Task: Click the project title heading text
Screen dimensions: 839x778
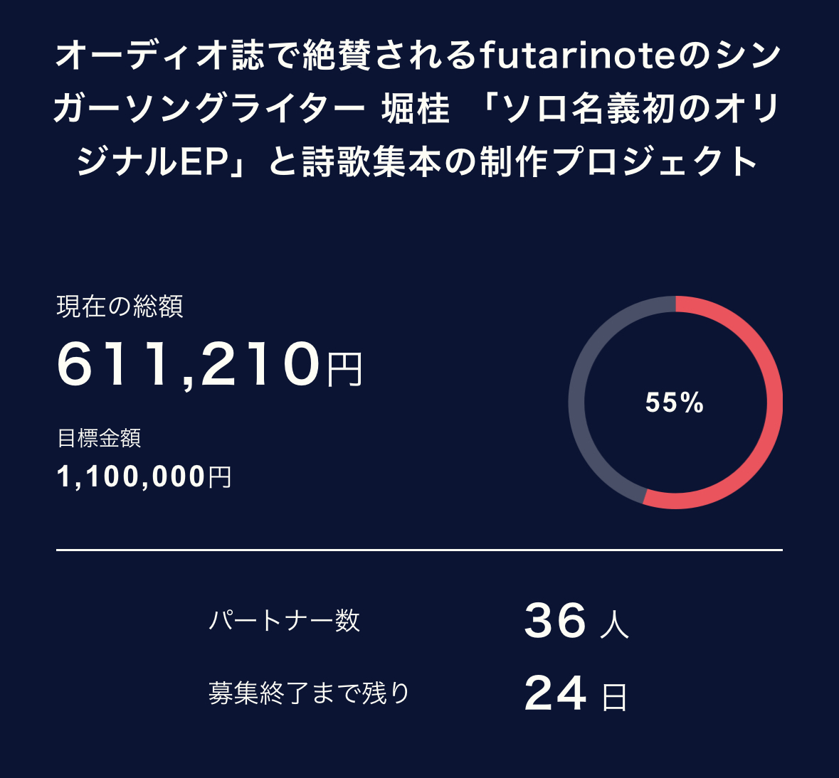Action: (x=418, y=109)
